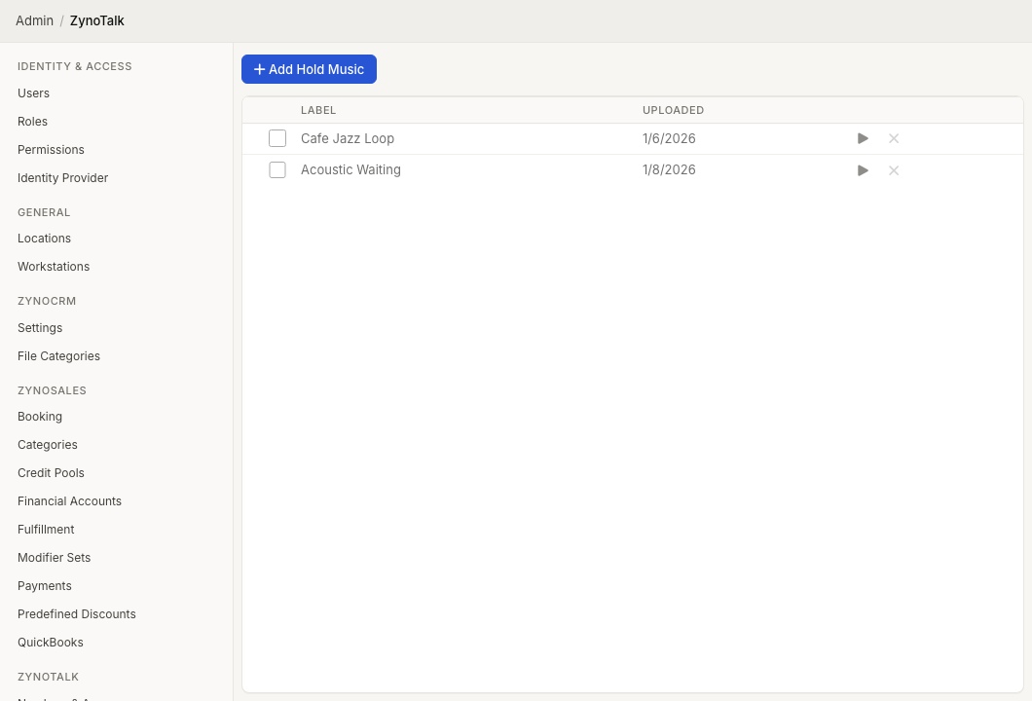This screenshot has height=701, width=1032.
Task: Open Predefined Discounts
Action: click(x=76, y=614)
